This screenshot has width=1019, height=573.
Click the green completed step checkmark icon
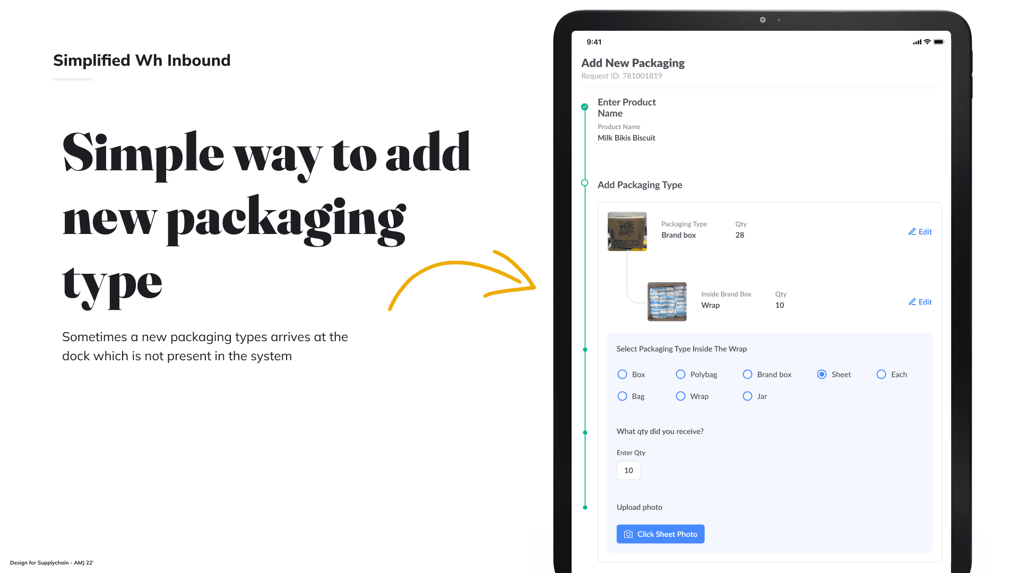[x=584, y=107]
